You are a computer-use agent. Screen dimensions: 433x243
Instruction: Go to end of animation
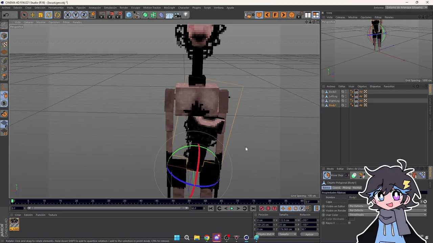(x=253, y=208)
